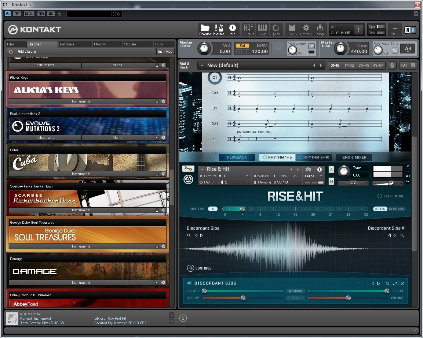Viewport: 423px width, 338px height.
Task: Click the Purge toolbar icon
Action: click(320, 30)
